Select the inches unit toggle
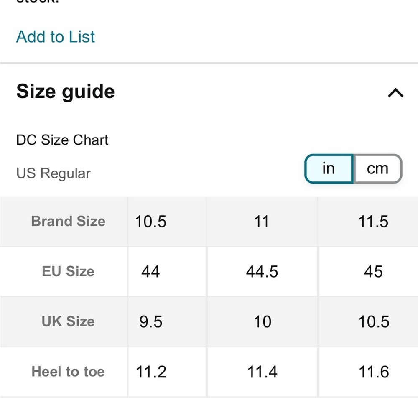Viewport: 418px width, 418px height. click(x=329, y=168)
